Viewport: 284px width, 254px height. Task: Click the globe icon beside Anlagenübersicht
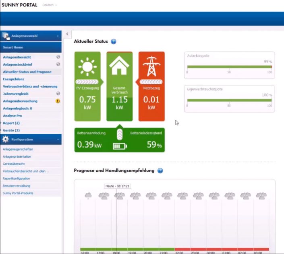(58, 57)
